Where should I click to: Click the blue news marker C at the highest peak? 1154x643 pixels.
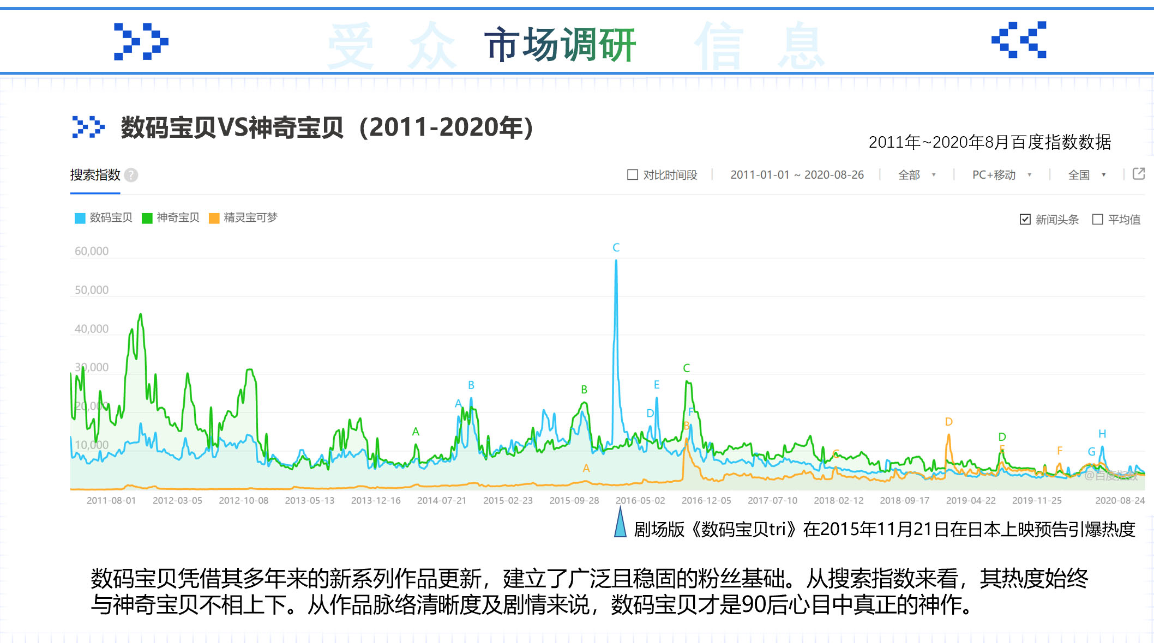click(616, 247)
